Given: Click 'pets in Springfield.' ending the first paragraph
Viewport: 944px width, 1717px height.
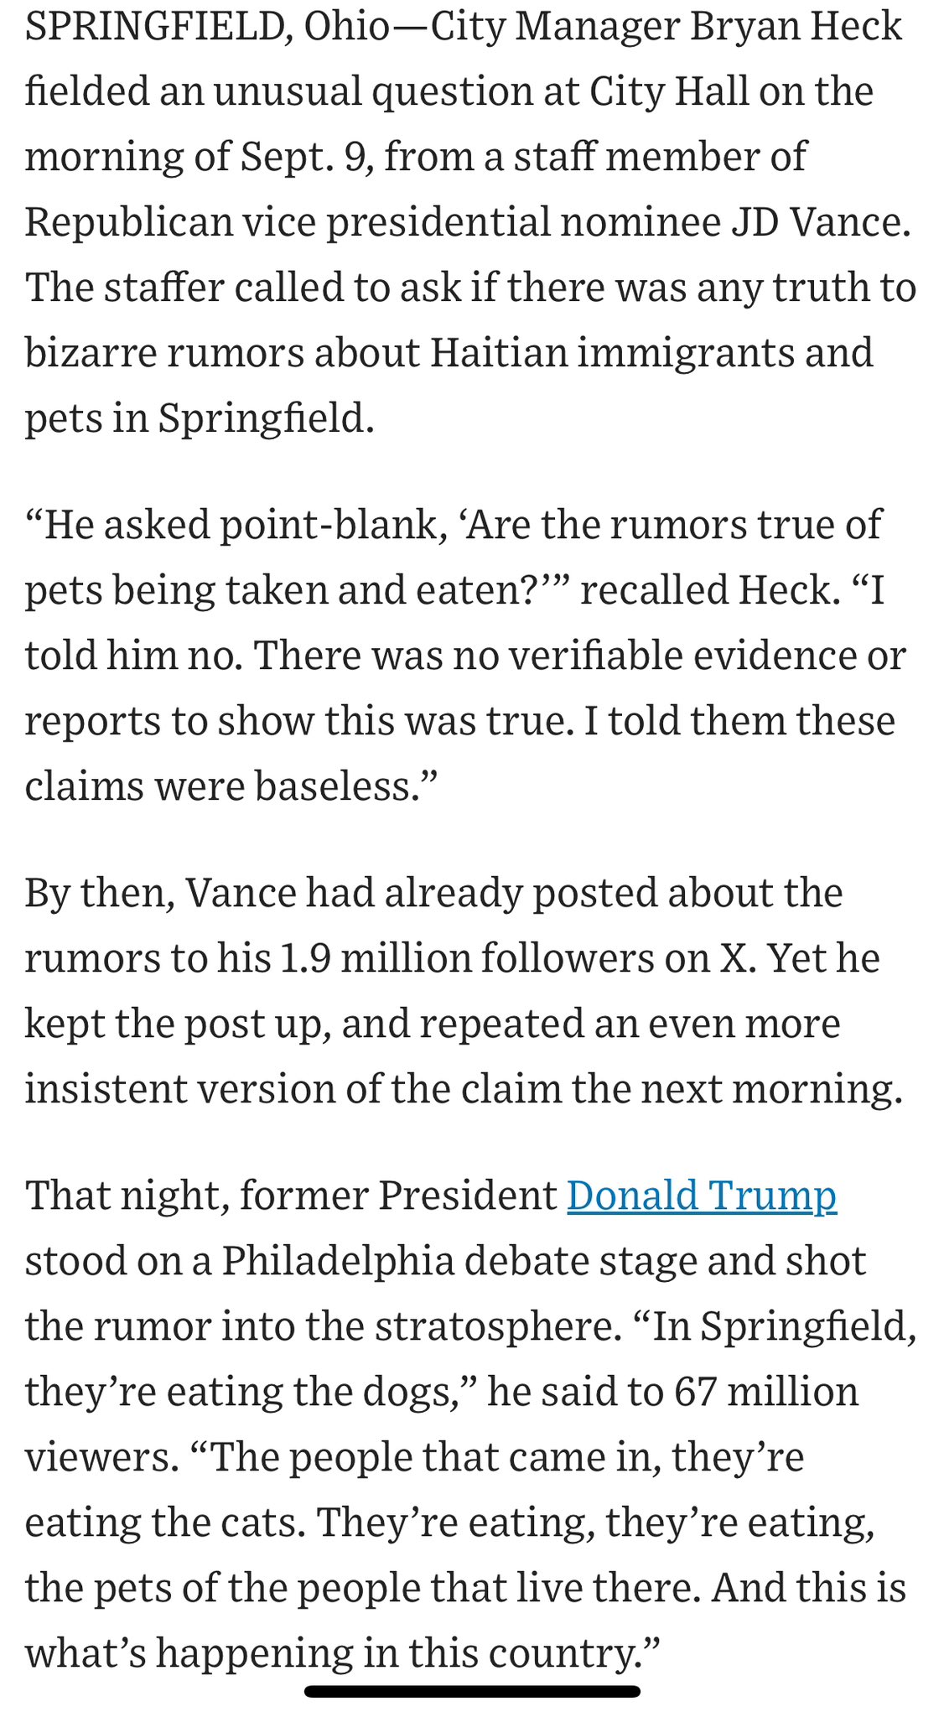Looking at the screenshot, I should click(200, 418).
